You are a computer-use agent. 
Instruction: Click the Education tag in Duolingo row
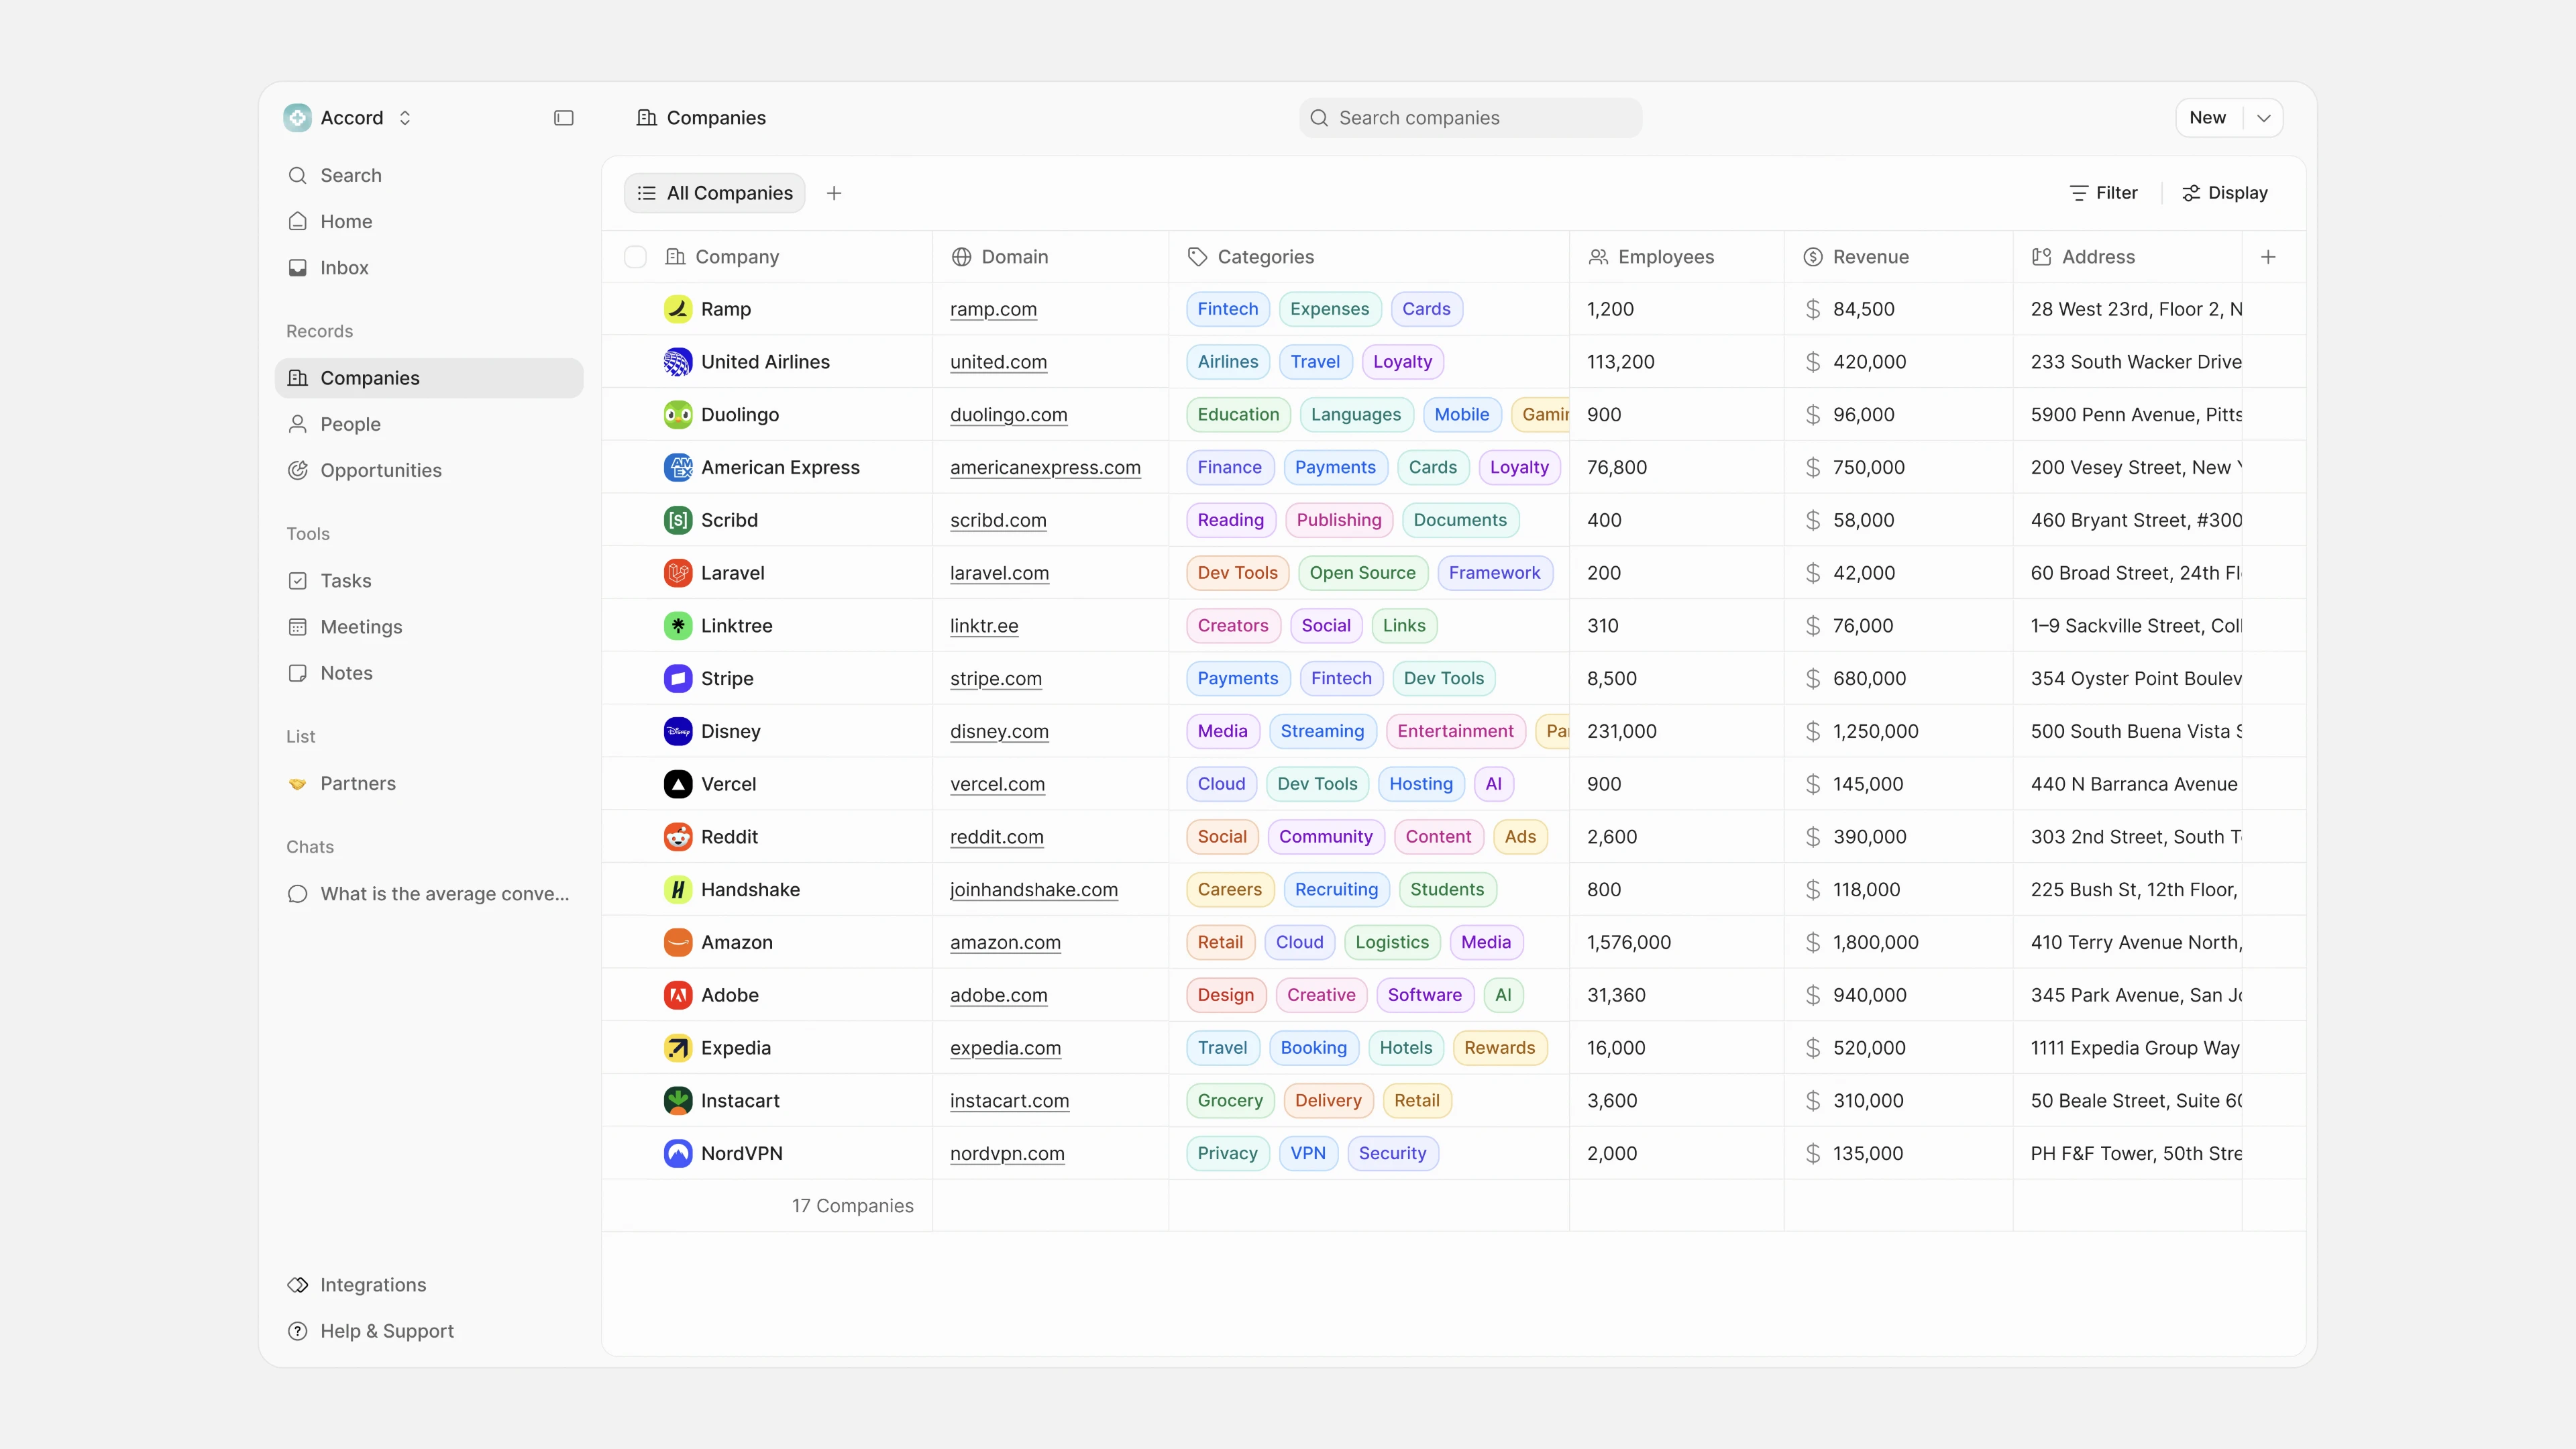click(x=1238, y=415)
